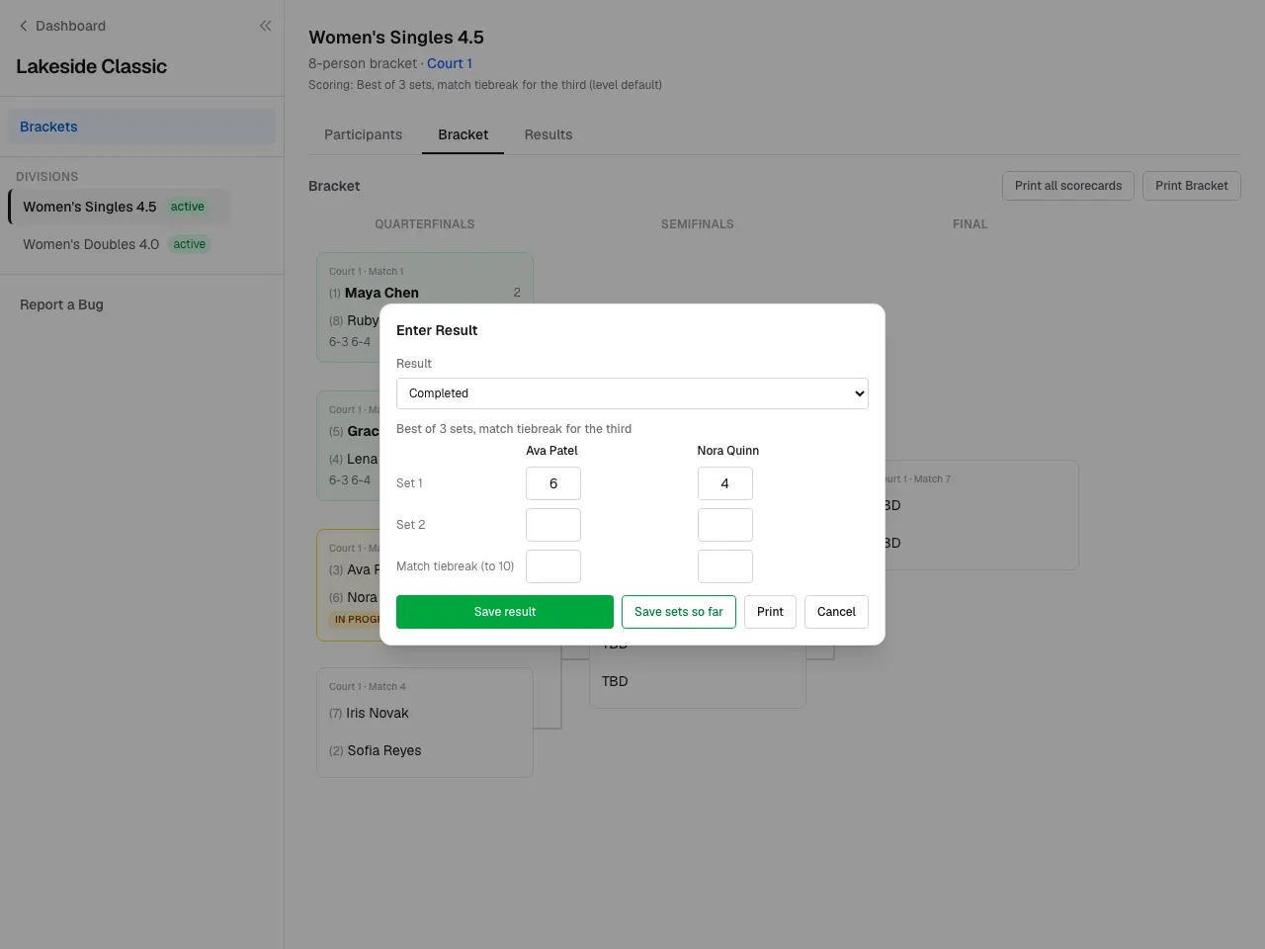
Task: Select Women's Doubles 4.0 division
Action: click(119, 244)
